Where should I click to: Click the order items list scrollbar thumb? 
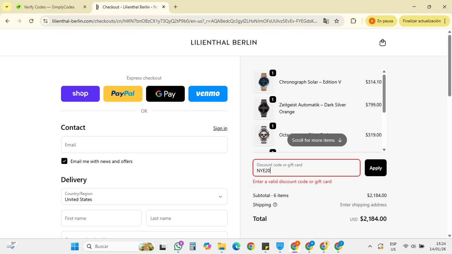tap(384, 93)
